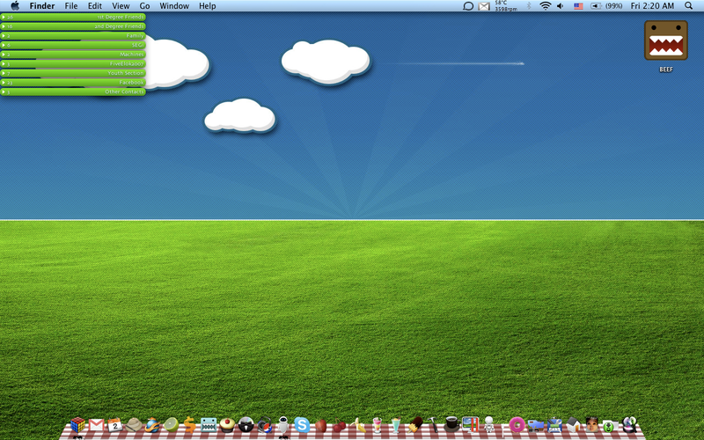Open the Edit menu
The image size is (704, 440).
point(95,6)
